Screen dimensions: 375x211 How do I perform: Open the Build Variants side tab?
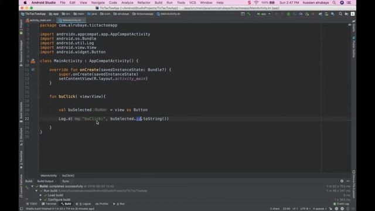(21, 112)
